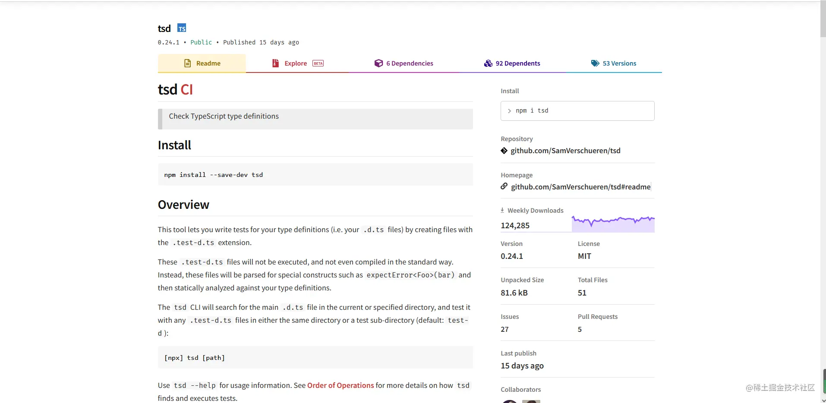Open the 92 Dependents tab
This screenshot has width=826, height=403.
[518, 63]
